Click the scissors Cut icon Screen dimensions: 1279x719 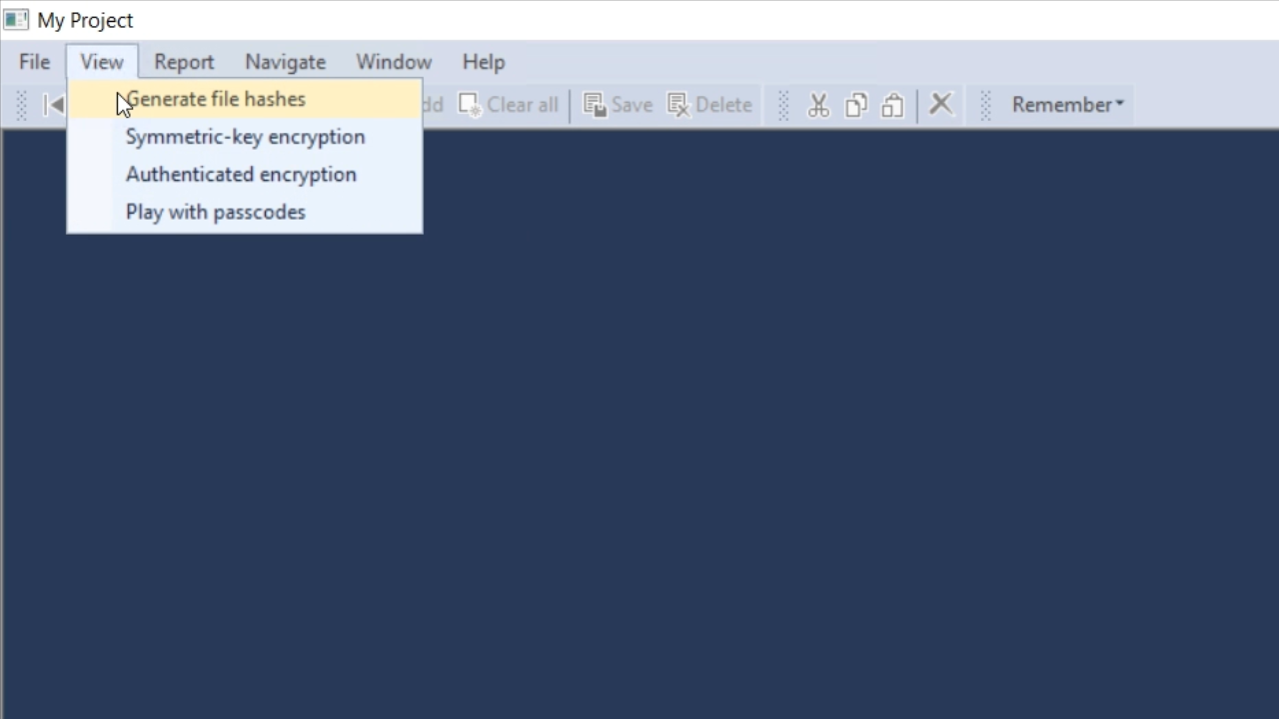point(818,105)
